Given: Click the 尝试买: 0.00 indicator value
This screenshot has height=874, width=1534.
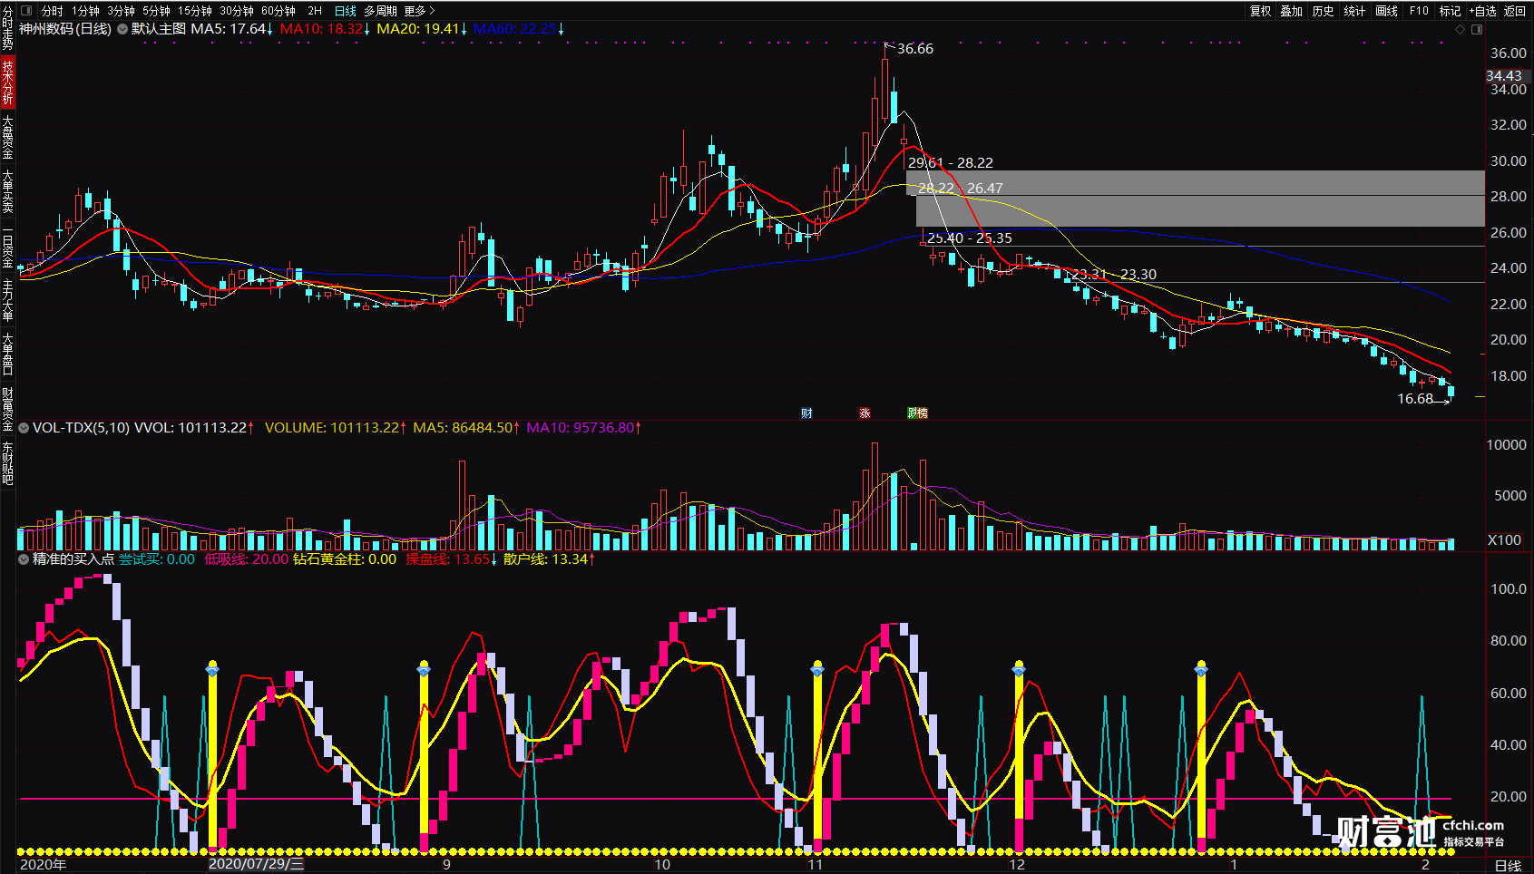Looking at the screenshot, I should (x=157, y=559).
